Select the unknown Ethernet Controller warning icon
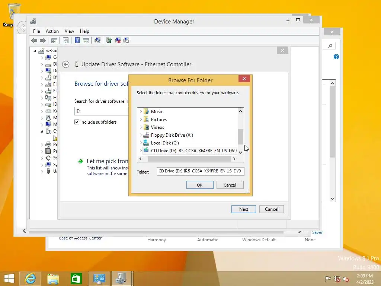The height and width of the screenshot is (286, 381). pos(55,138)
